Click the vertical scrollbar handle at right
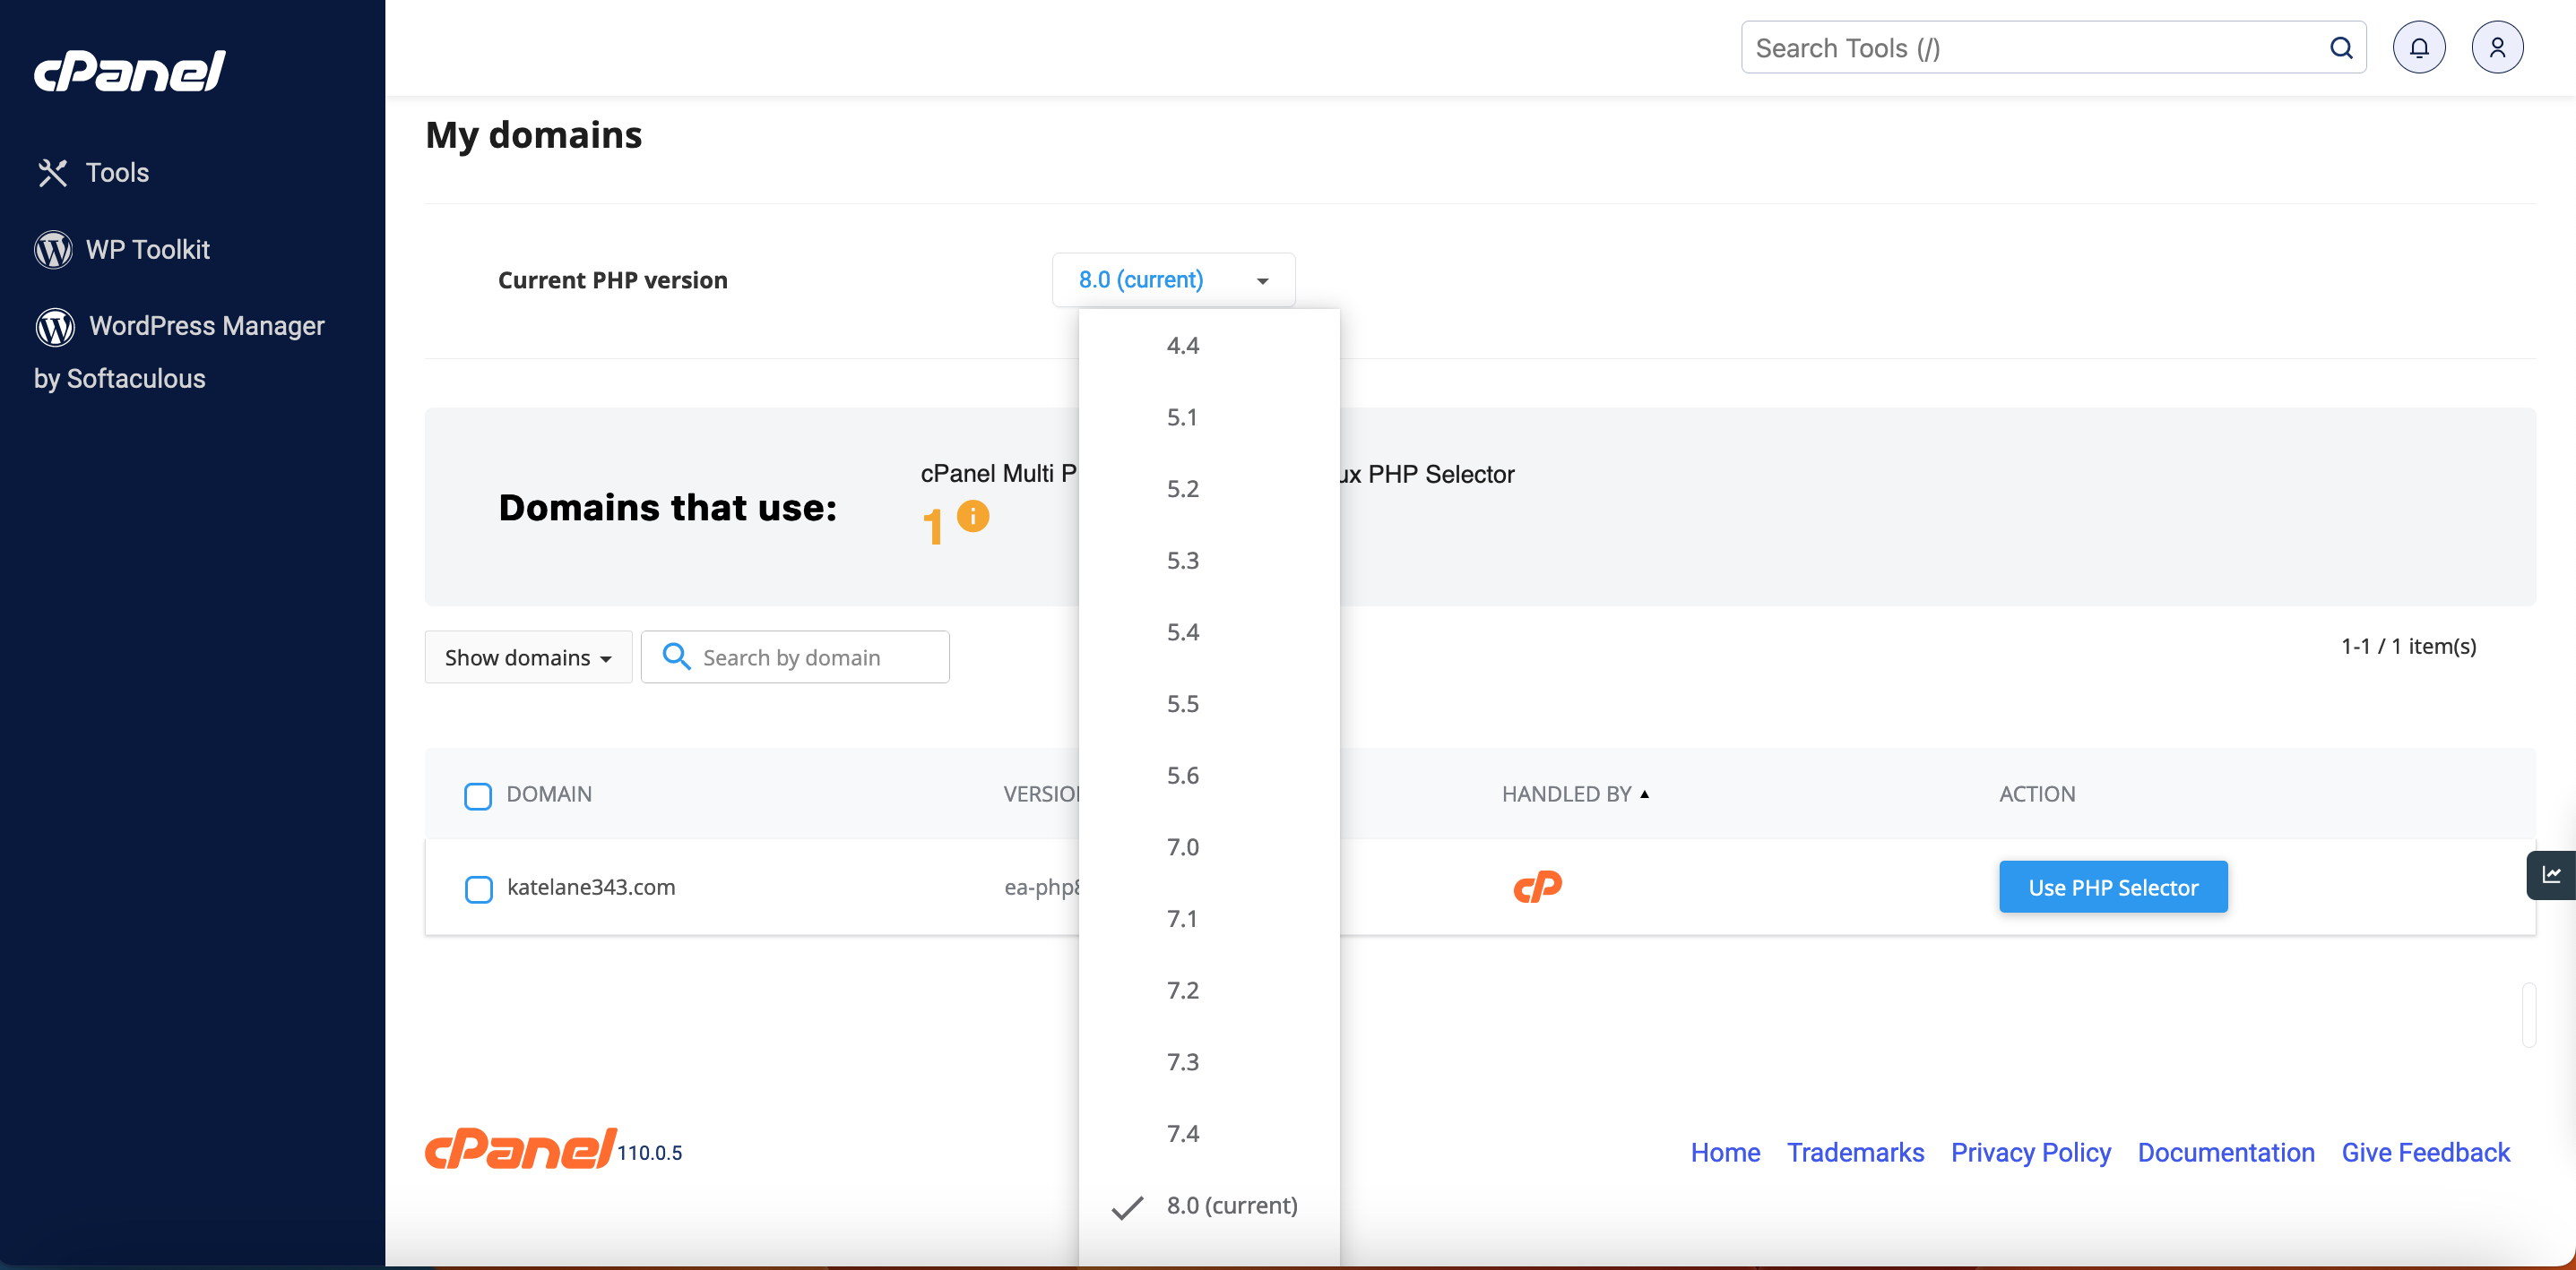This screenshot has width=2576, height=1270. click(2528, 1016)
